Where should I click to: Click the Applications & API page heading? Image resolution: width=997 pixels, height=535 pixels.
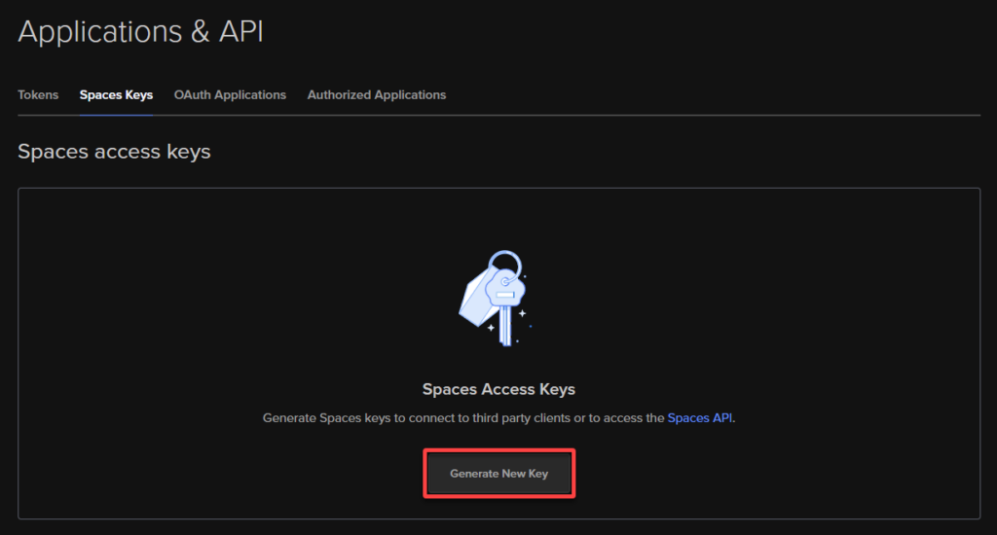point(140,31)
